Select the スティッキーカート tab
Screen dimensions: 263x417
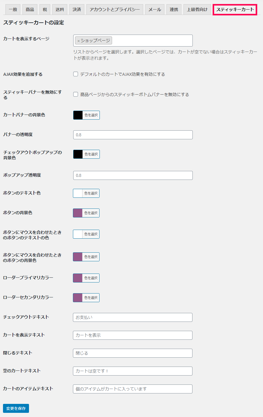pos(235,10)
